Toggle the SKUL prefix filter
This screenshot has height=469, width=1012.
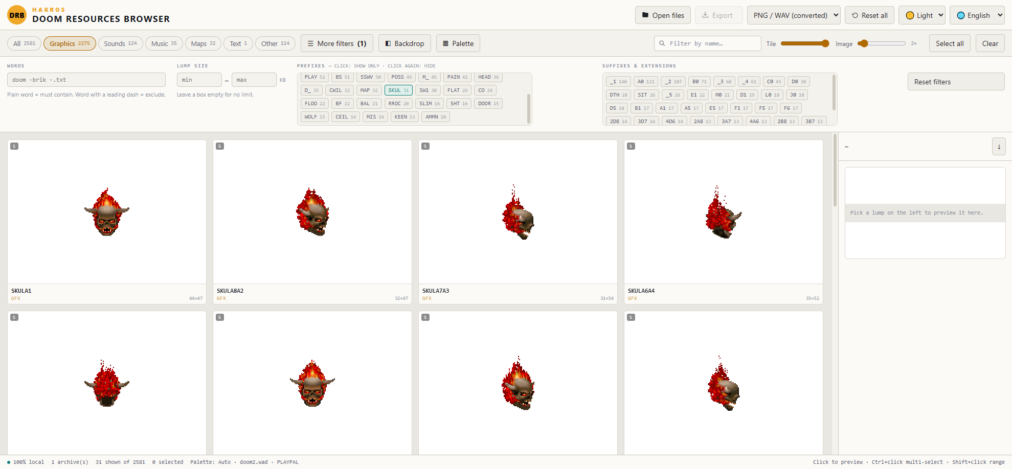(398, 90)
